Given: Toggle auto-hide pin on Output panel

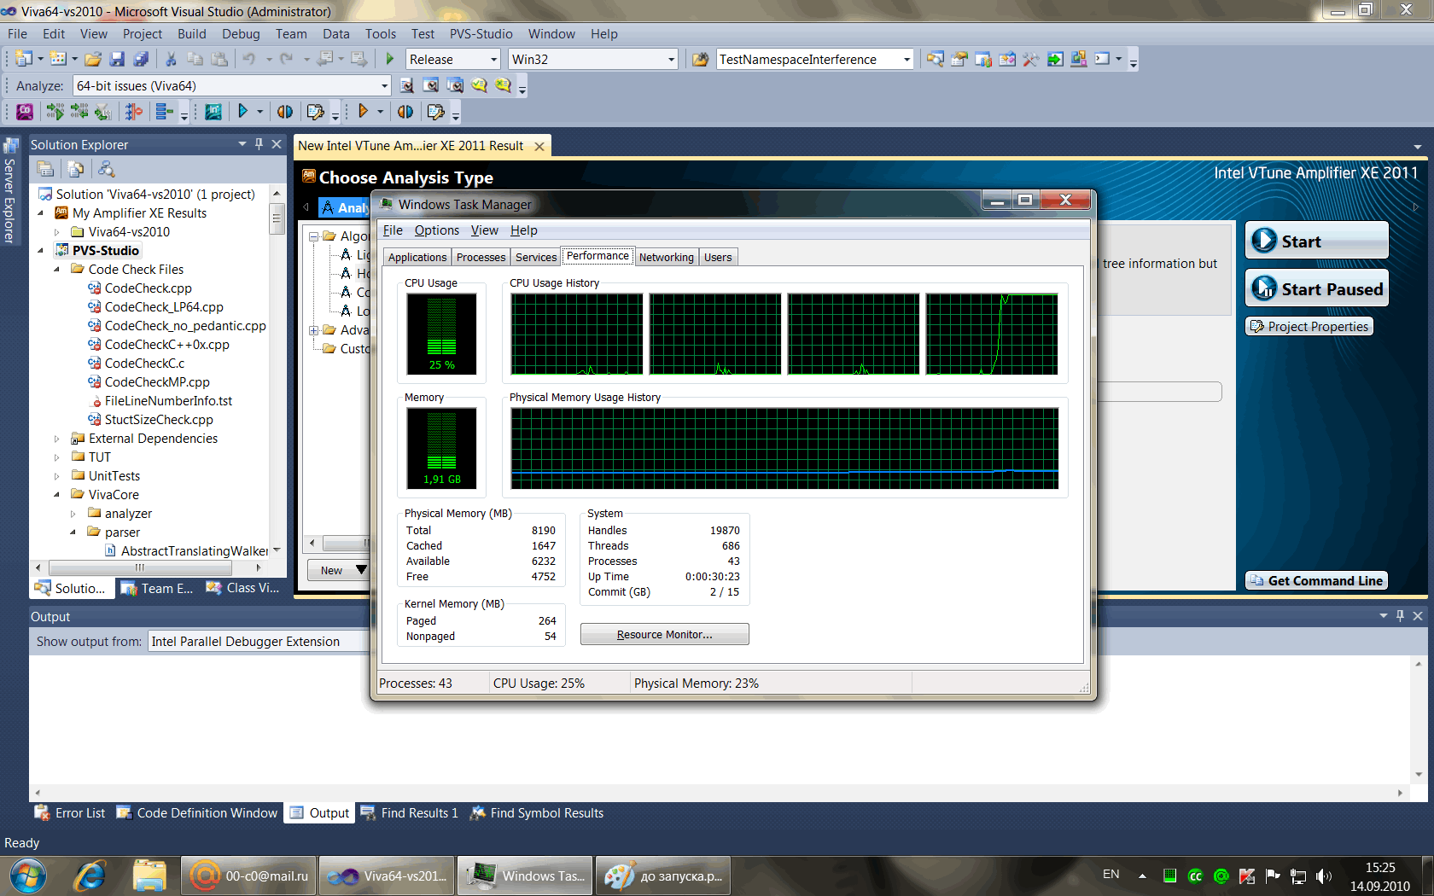Looking at the screenshot, I should (x=1400, y=615).
